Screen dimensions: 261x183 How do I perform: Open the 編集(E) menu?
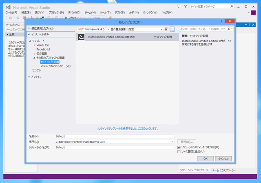pos(26,13)
